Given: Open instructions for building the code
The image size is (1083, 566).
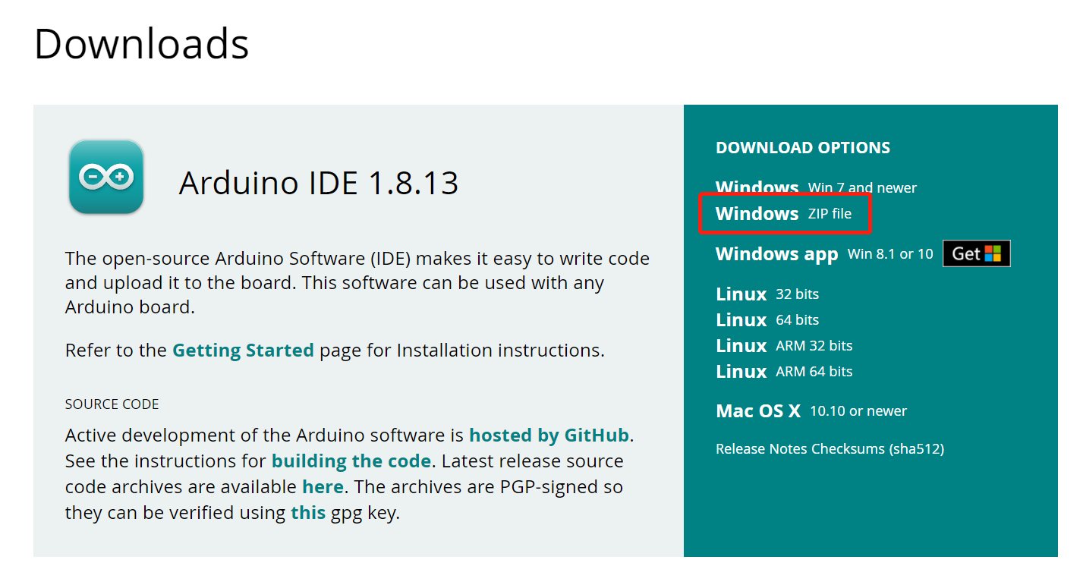Looking at the screenshot, I should pyautogui.click(x=351, y=461).
